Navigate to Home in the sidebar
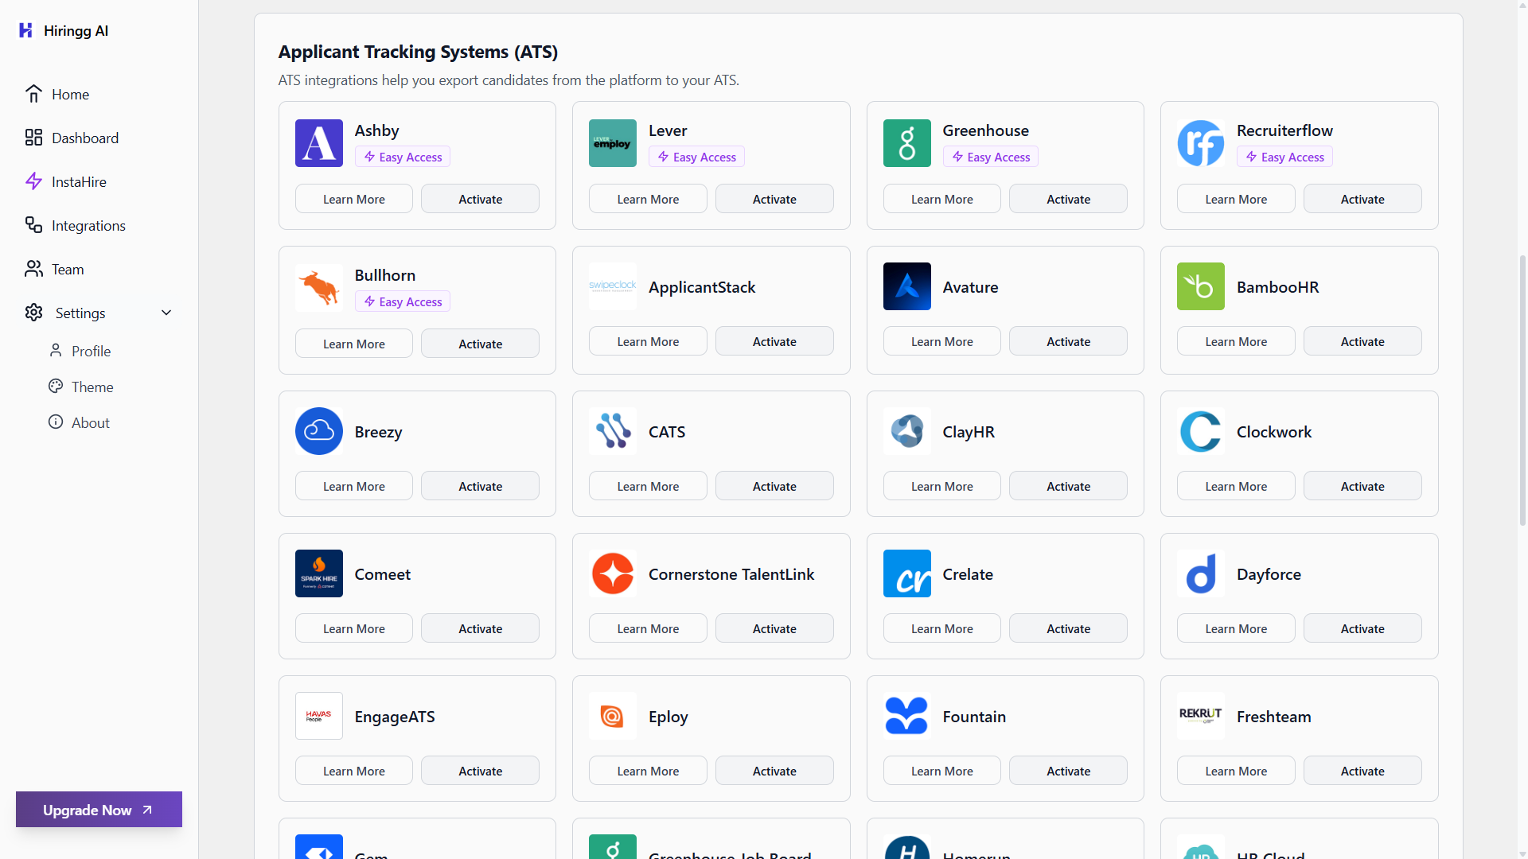 68,93
